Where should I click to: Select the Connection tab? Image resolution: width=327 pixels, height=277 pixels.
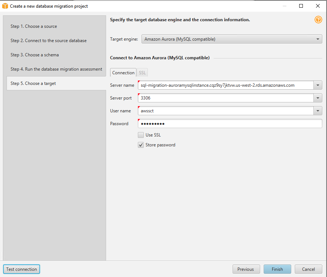click(x=123, y=72)
